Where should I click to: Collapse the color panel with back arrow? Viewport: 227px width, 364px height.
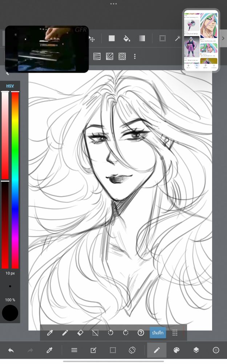pyautogui.click(x=7, y=74)
